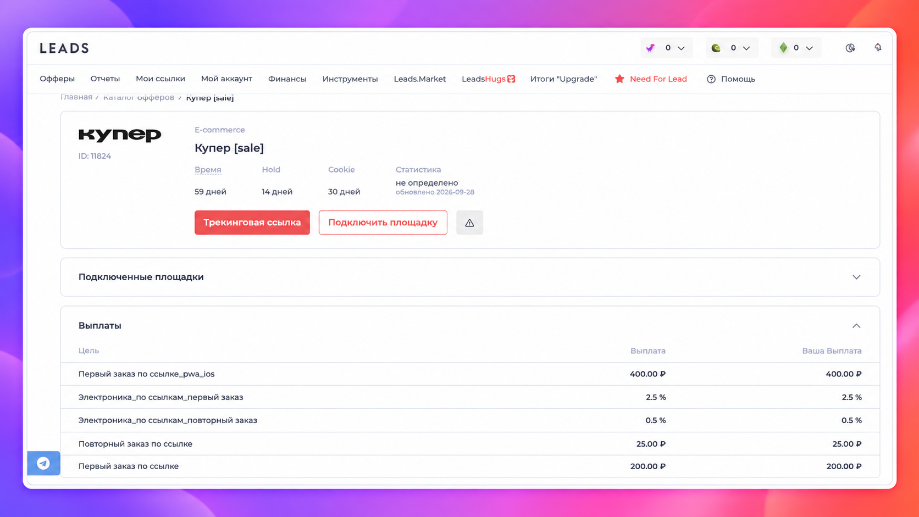The image size is (919, 517).
Task: Click the red star icon
Action: (619, 79)
